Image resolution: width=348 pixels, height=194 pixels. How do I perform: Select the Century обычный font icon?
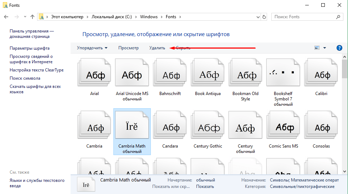[x=245, y=125]
